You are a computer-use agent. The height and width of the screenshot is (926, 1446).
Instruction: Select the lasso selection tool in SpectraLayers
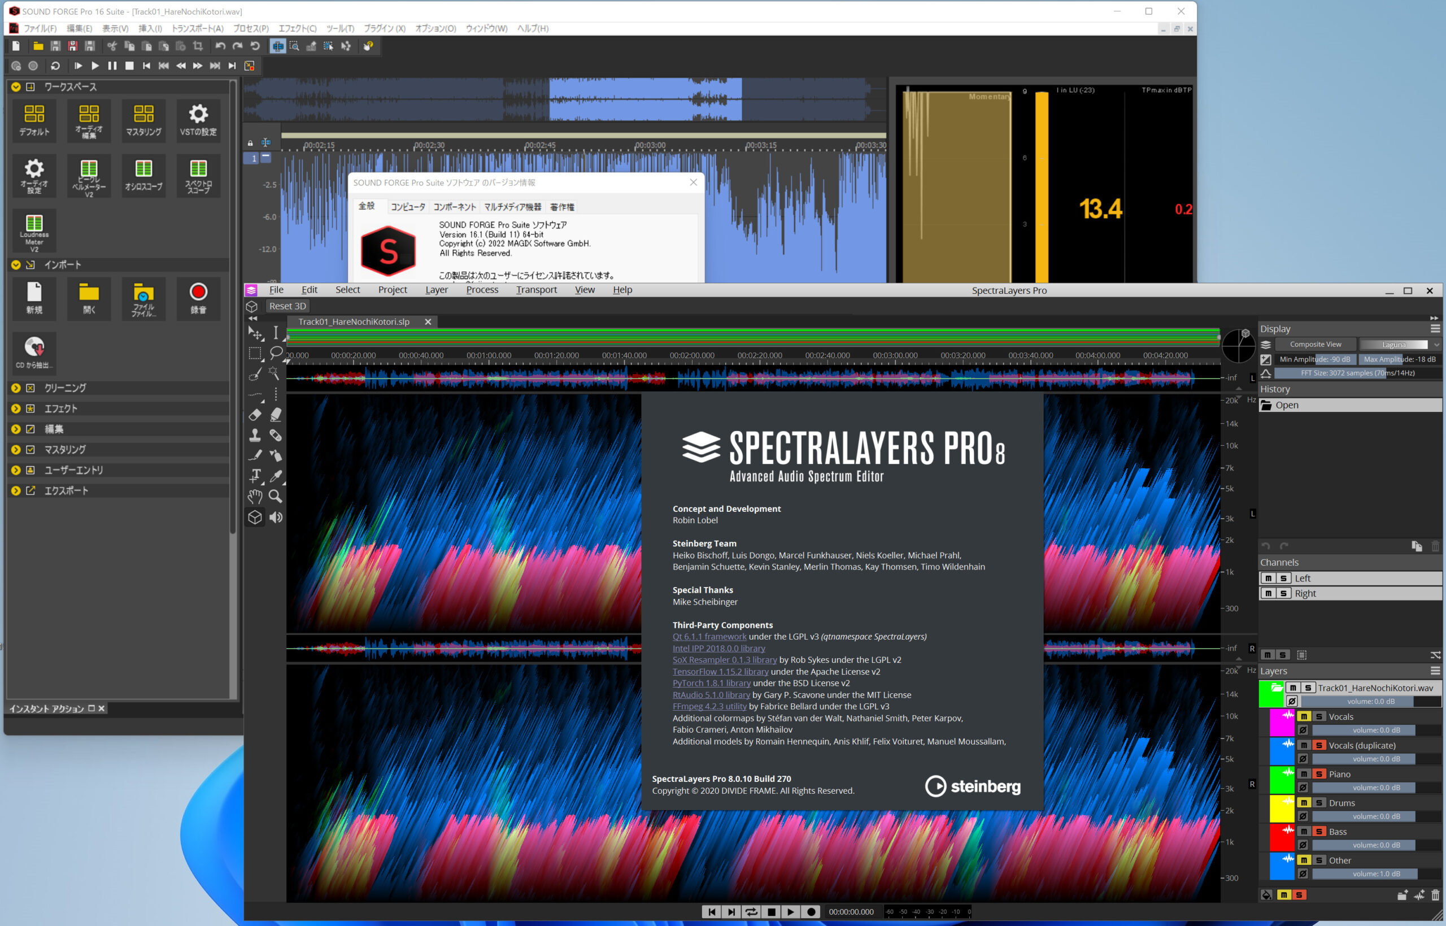(x=276, y=353)
